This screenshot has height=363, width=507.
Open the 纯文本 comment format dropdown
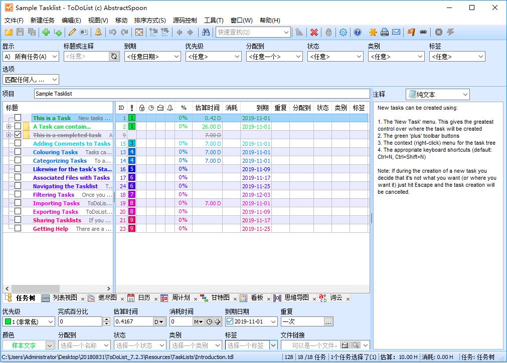[x=437, y=94]
